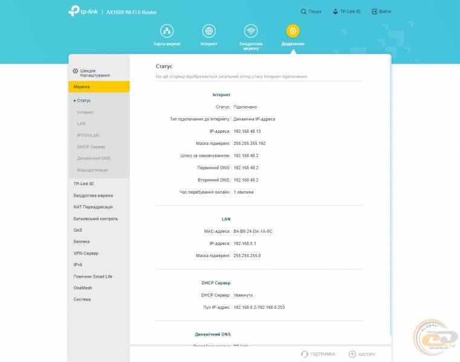Click the ПІДТРИМКА support link text
Viewport: 460px width, 362px height.
coord(323,354)
